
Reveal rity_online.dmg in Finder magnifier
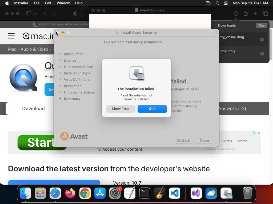[262, 40]
